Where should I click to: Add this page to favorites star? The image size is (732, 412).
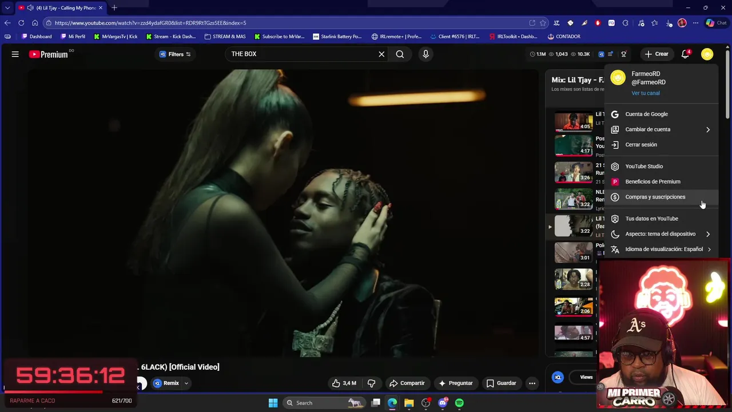543,23
